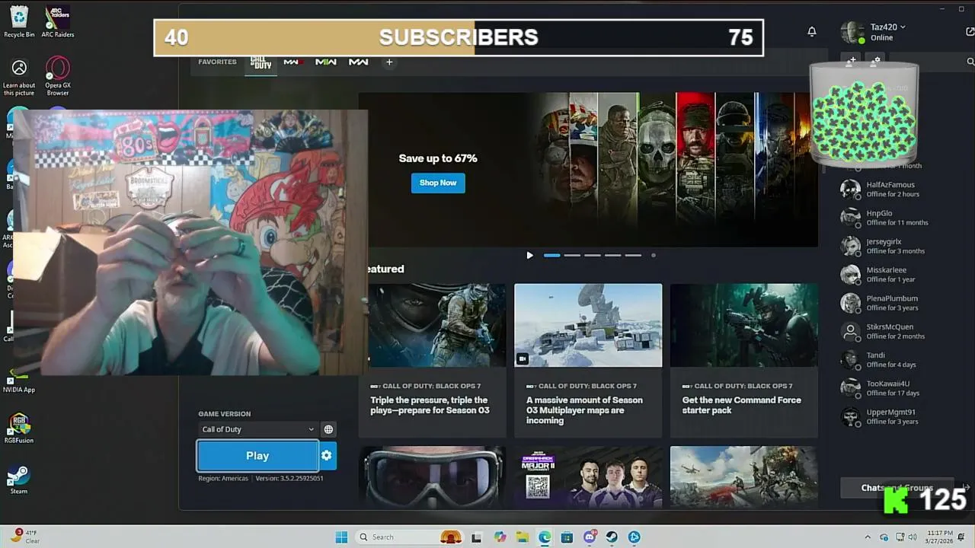Select the second carousel slide indicator
Screen dimensions: 975x548
pos(572,256)
